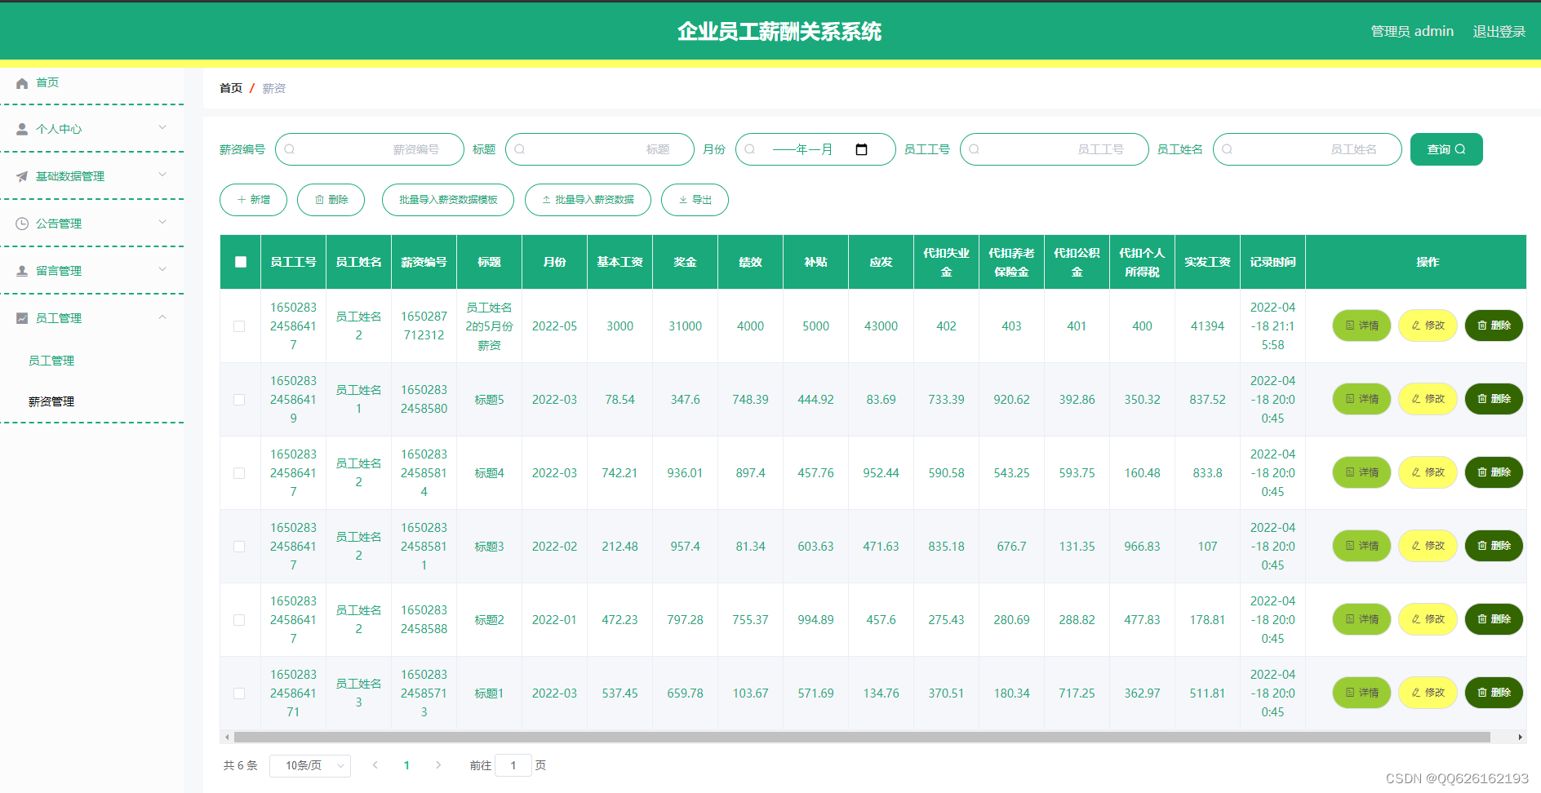Open the 员工管理 submenu item
Image resolution: width=1541 pixels, height=793 pixels.
click(51, 361)
